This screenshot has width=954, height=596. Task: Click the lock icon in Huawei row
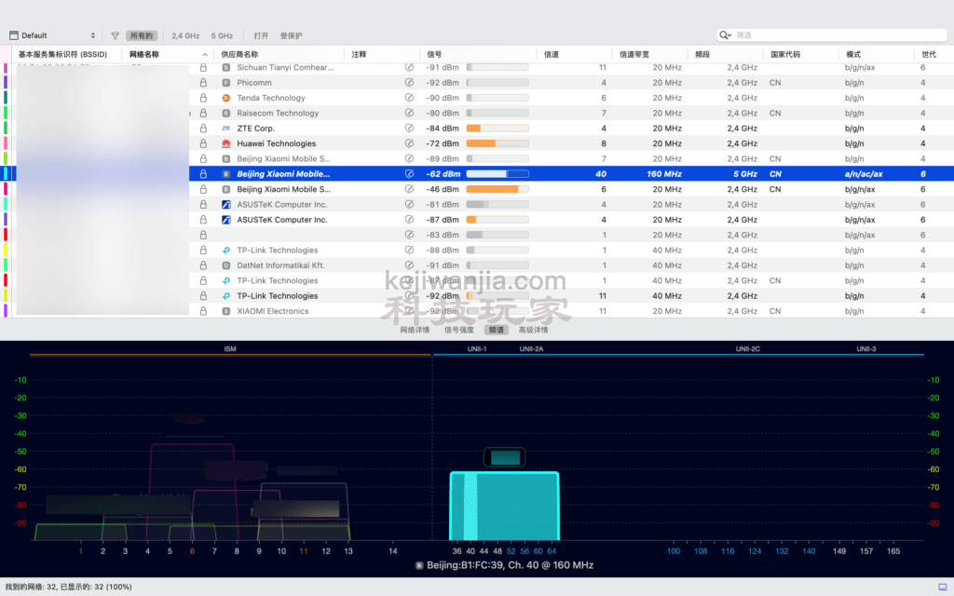click(203, 143)
